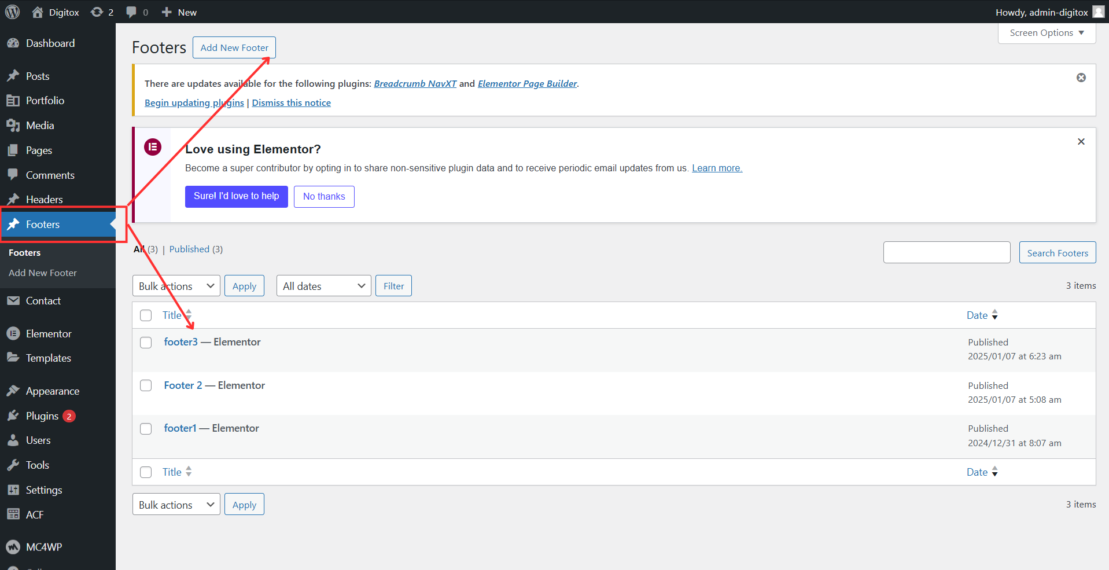Check the footer3 row checkbox

coord(146,343)
